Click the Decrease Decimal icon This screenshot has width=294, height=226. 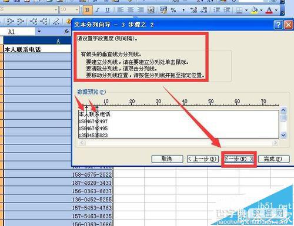204,10
